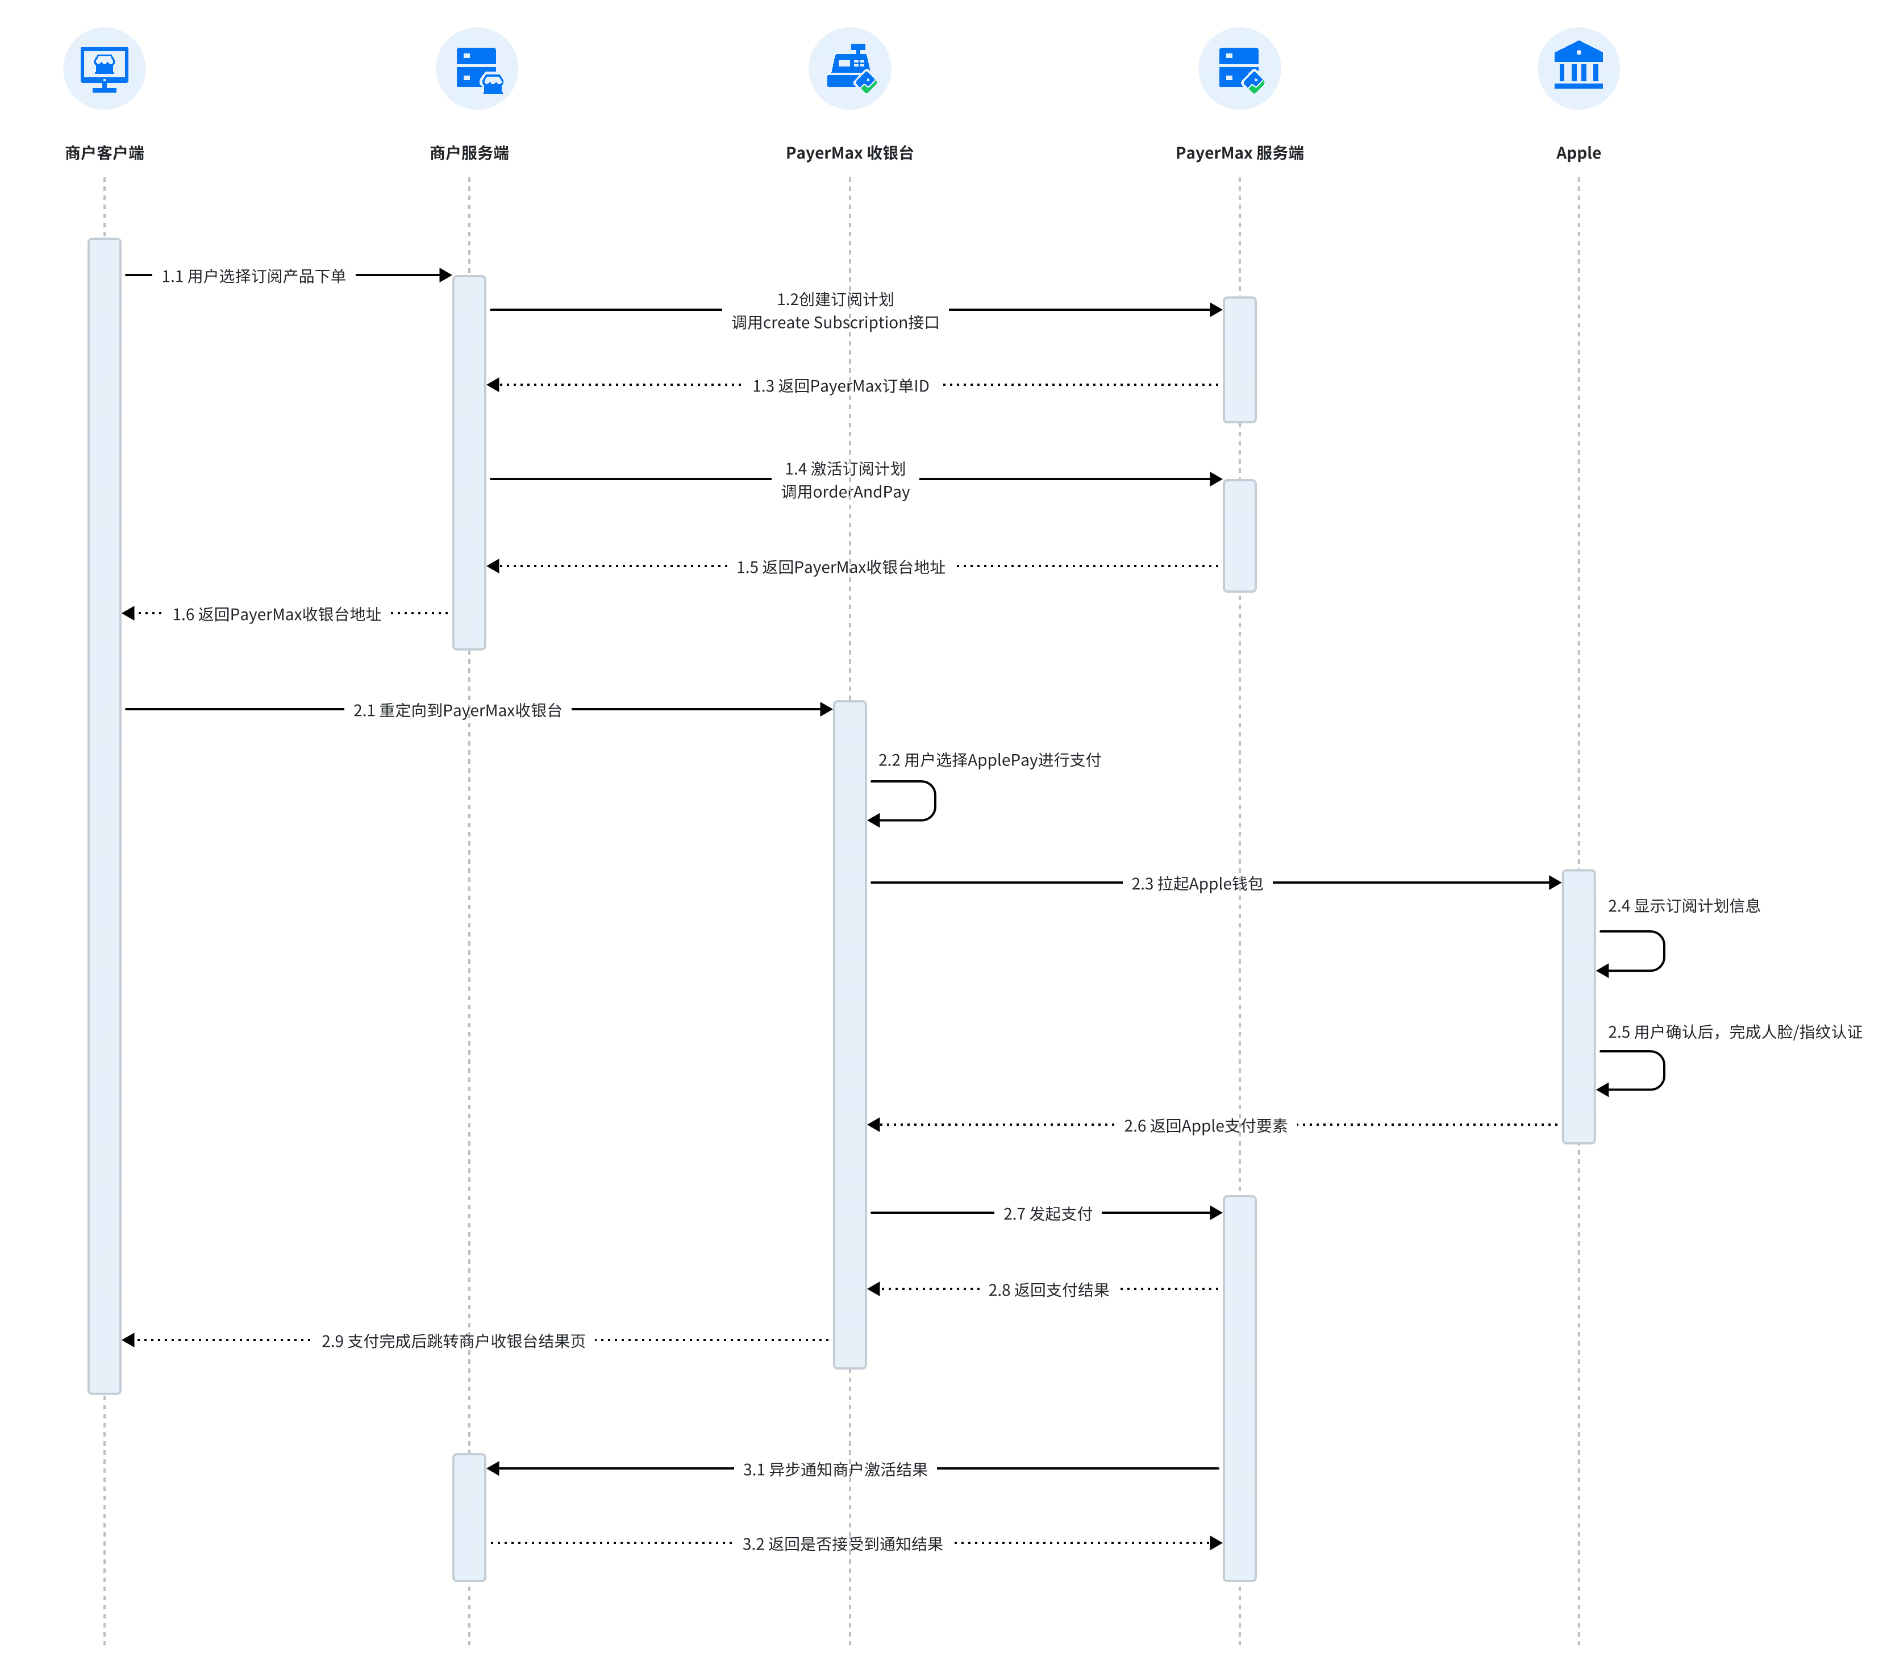Image resolution: width=1891 pixels, height=1673 pixels.
Task: Click step 2.2 用户选择ApplePay进行支付
Action: pyautogui.click(x=990, y=760)
